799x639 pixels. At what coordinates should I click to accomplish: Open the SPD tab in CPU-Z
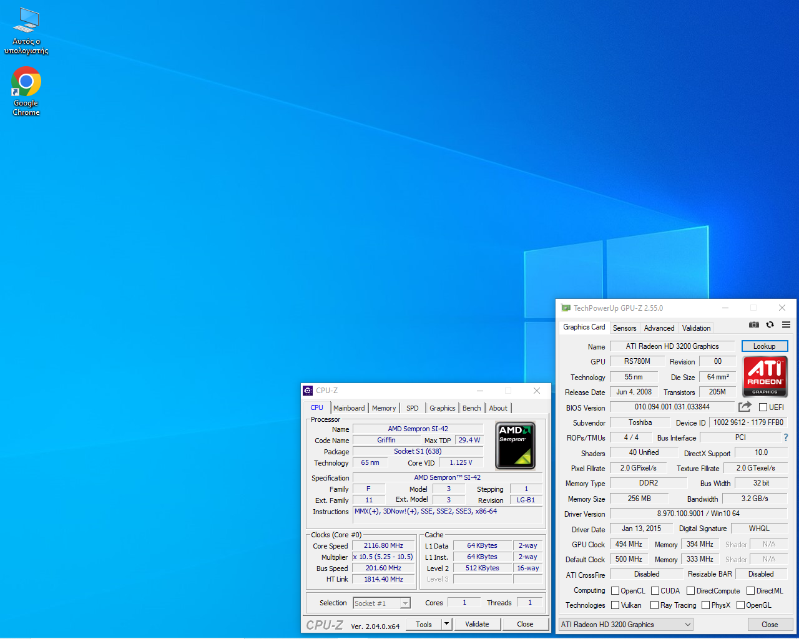(413, 408)
